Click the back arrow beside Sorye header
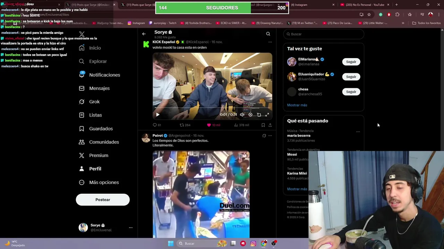This screenshot has height=249, width=444. (x=144, y=34)
